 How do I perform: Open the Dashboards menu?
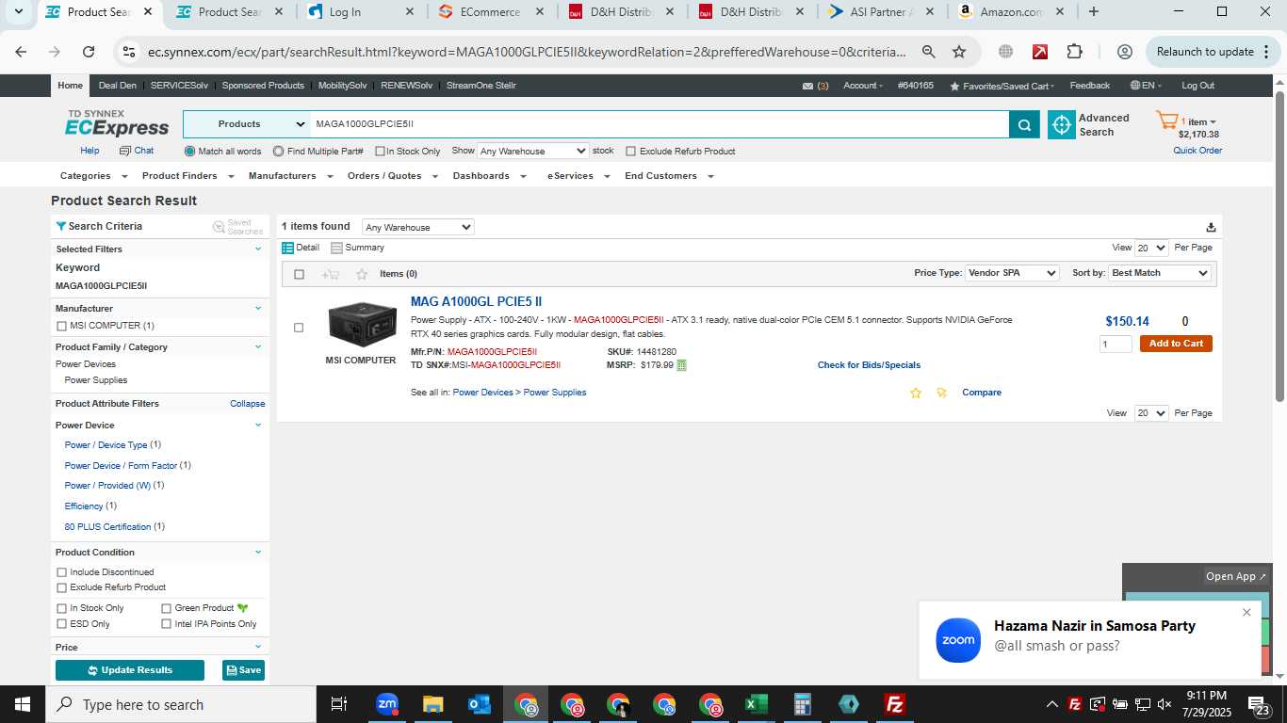(488, 176)
